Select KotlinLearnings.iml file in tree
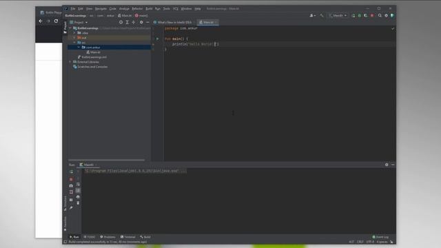This screenshot has height=248, width=441. [92, 57]
